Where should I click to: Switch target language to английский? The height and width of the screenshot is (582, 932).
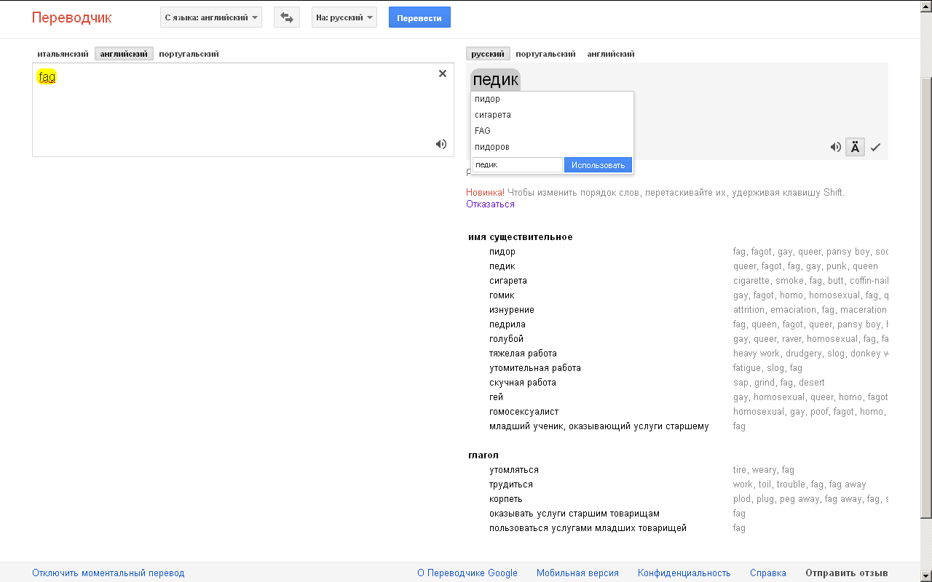pos(611,54)
